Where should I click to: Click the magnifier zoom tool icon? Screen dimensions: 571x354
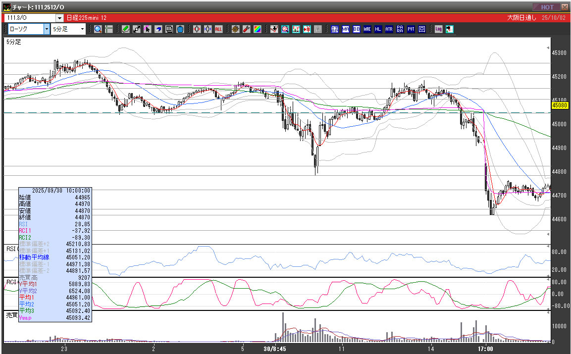[x=98, y=29]
